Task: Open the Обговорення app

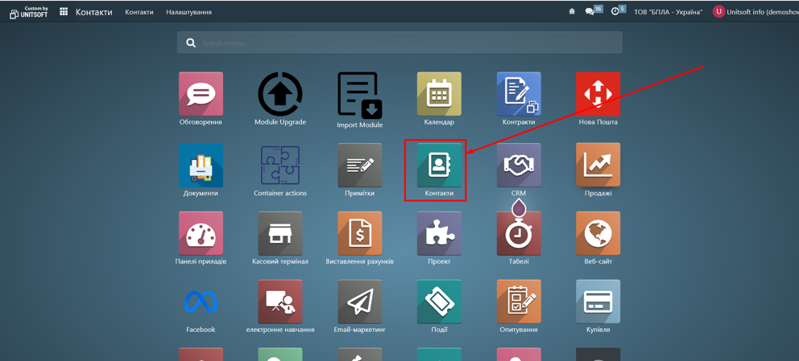Action: [201, 94]
